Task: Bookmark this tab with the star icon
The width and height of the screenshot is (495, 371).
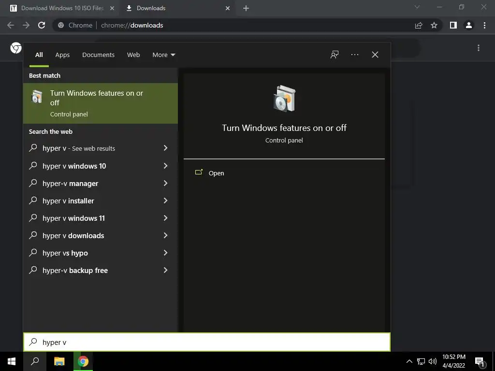Action: click(x=434, y=25)
